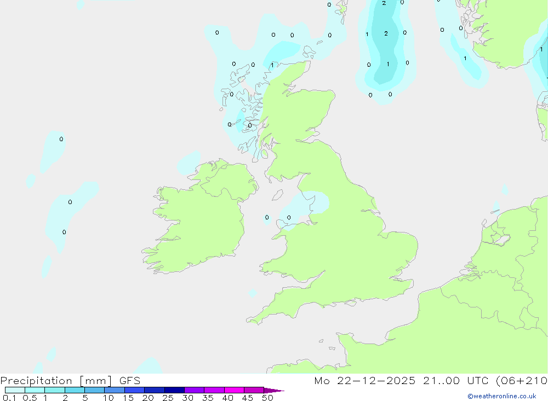
Task: Click the 40–45 mm magenta legend swatch
Action: pyautogui.click(x=234, y=390)
